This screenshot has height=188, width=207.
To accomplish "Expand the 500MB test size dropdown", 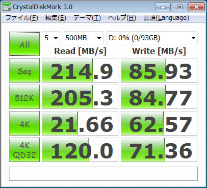I will click(83, 38).
